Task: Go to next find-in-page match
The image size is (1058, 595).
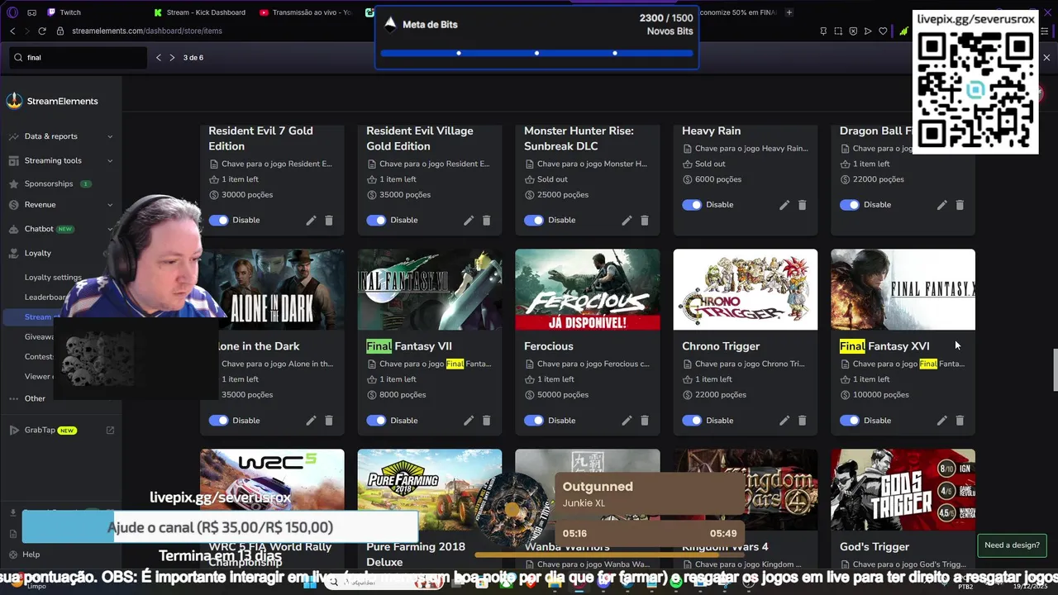Action: pos(172,58)
